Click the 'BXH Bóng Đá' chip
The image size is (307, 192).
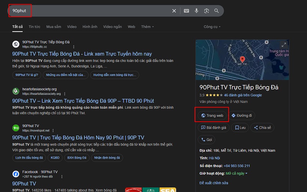[77, 158]
